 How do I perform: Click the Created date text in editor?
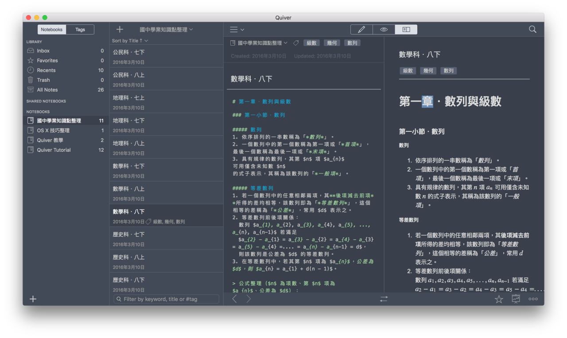pyautogui.click(x=259, y=56)
